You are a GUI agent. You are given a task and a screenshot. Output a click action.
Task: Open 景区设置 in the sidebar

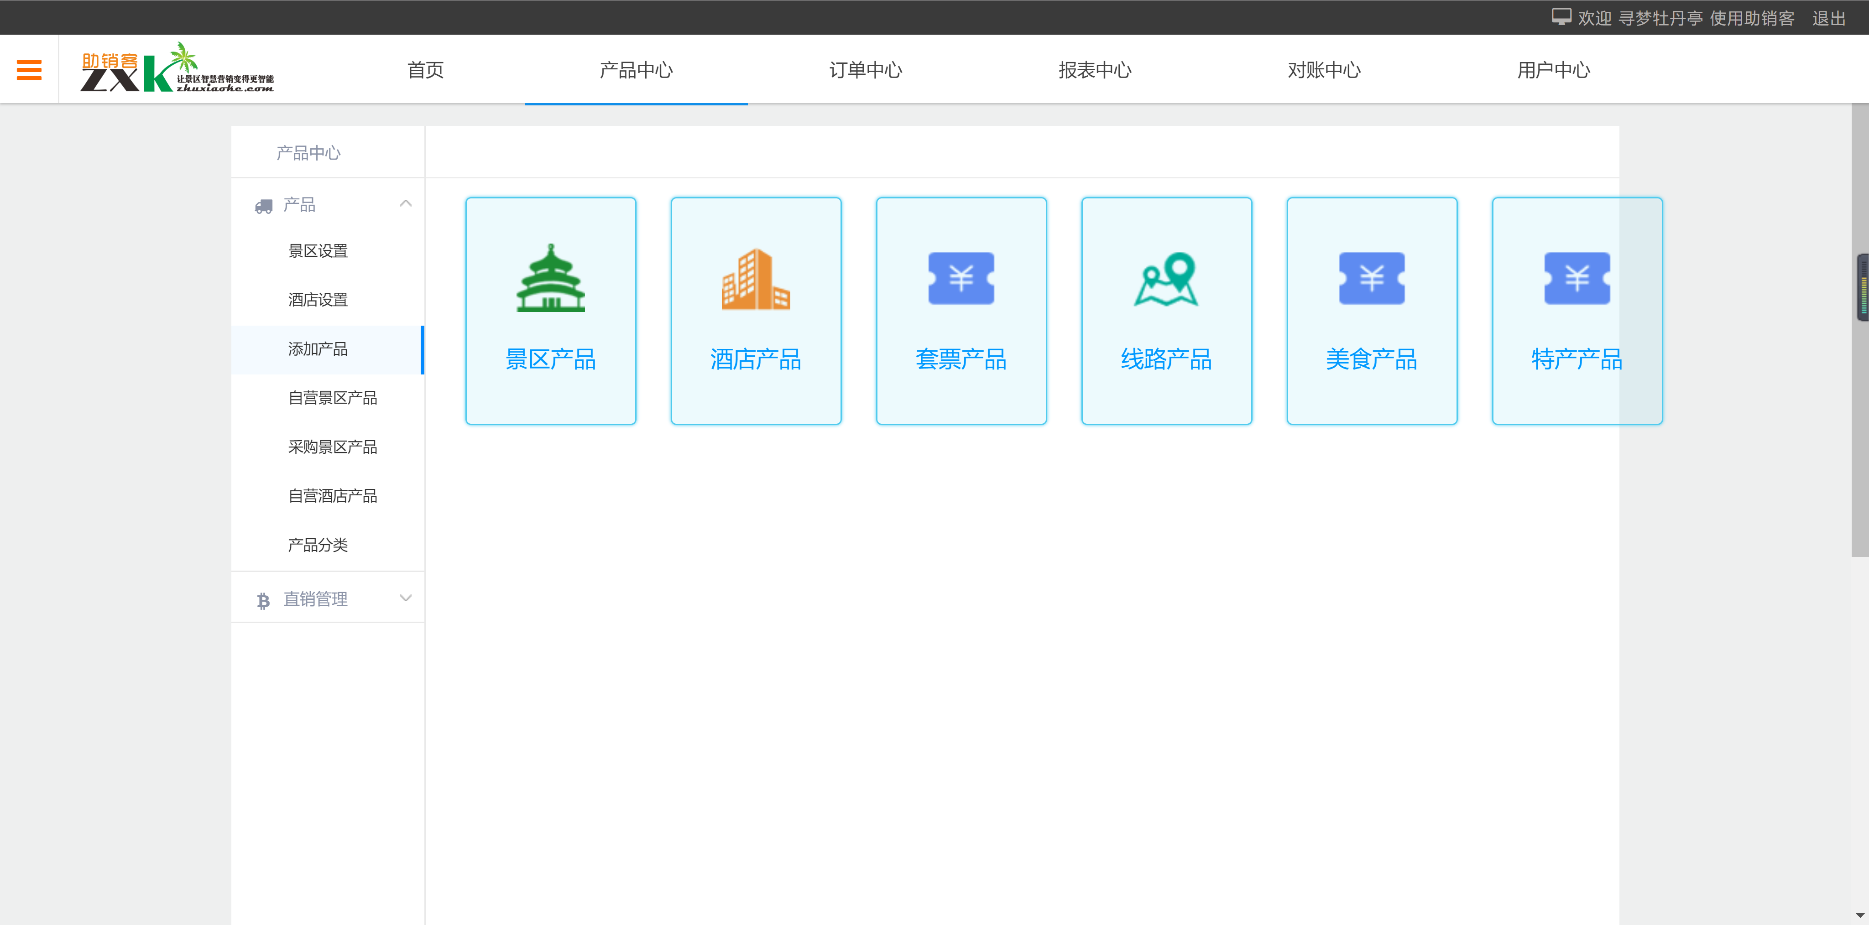click(x=318, y=250)
